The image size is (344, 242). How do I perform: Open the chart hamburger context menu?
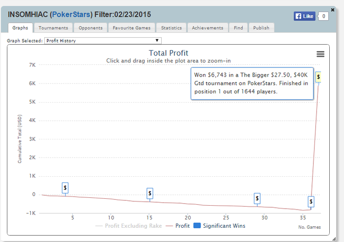(320, 54)
